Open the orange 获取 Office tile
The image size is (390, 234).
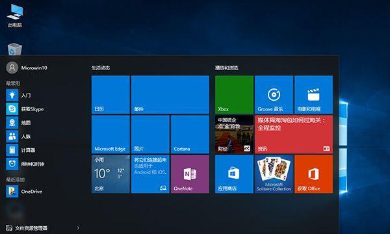pos(314,174)
